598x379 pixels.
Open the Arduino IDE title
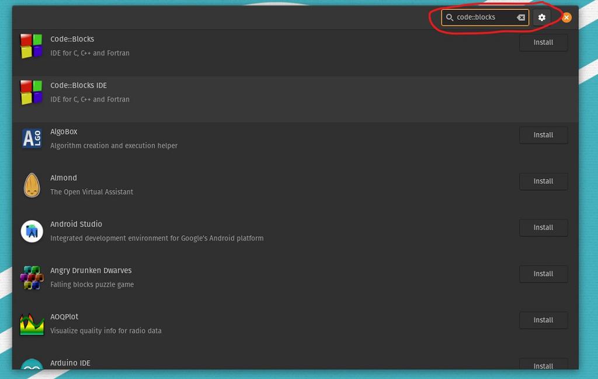(x=70, y=363)
